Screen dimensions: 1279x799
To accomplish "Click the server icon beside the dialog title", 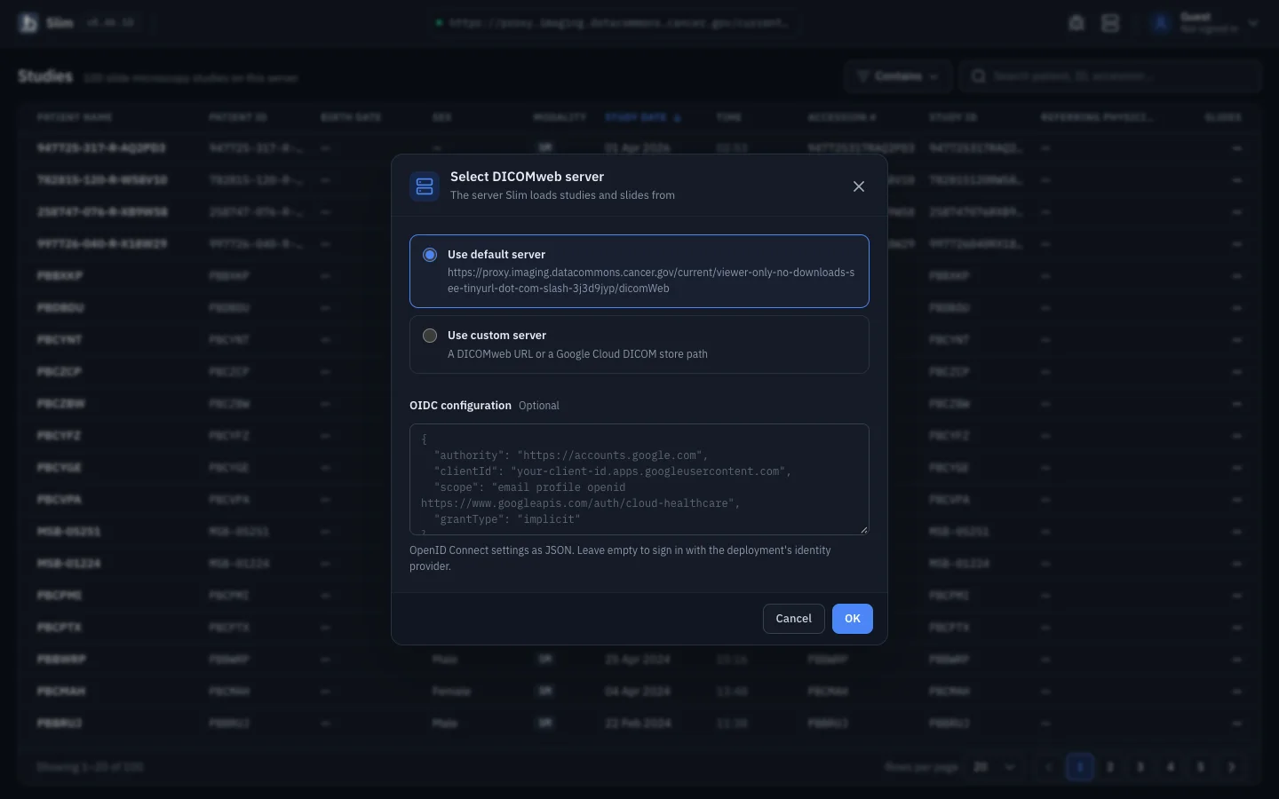I will 425,186.
